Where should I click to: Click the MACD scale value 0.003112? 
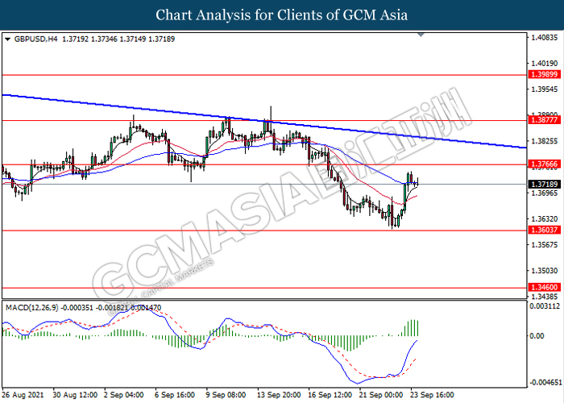click(x=544, y=306)
